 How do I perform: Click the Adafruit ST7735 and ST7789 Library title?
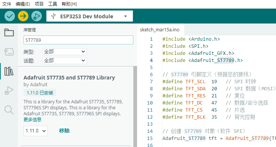tap(69, 78)
